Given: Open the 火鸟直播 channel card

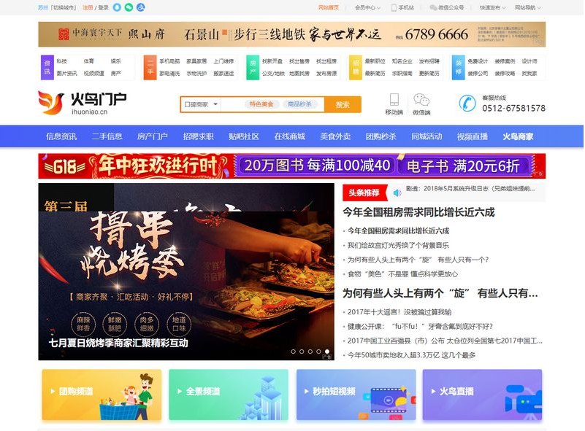Looking at the screenshot, I should point(482,395).
